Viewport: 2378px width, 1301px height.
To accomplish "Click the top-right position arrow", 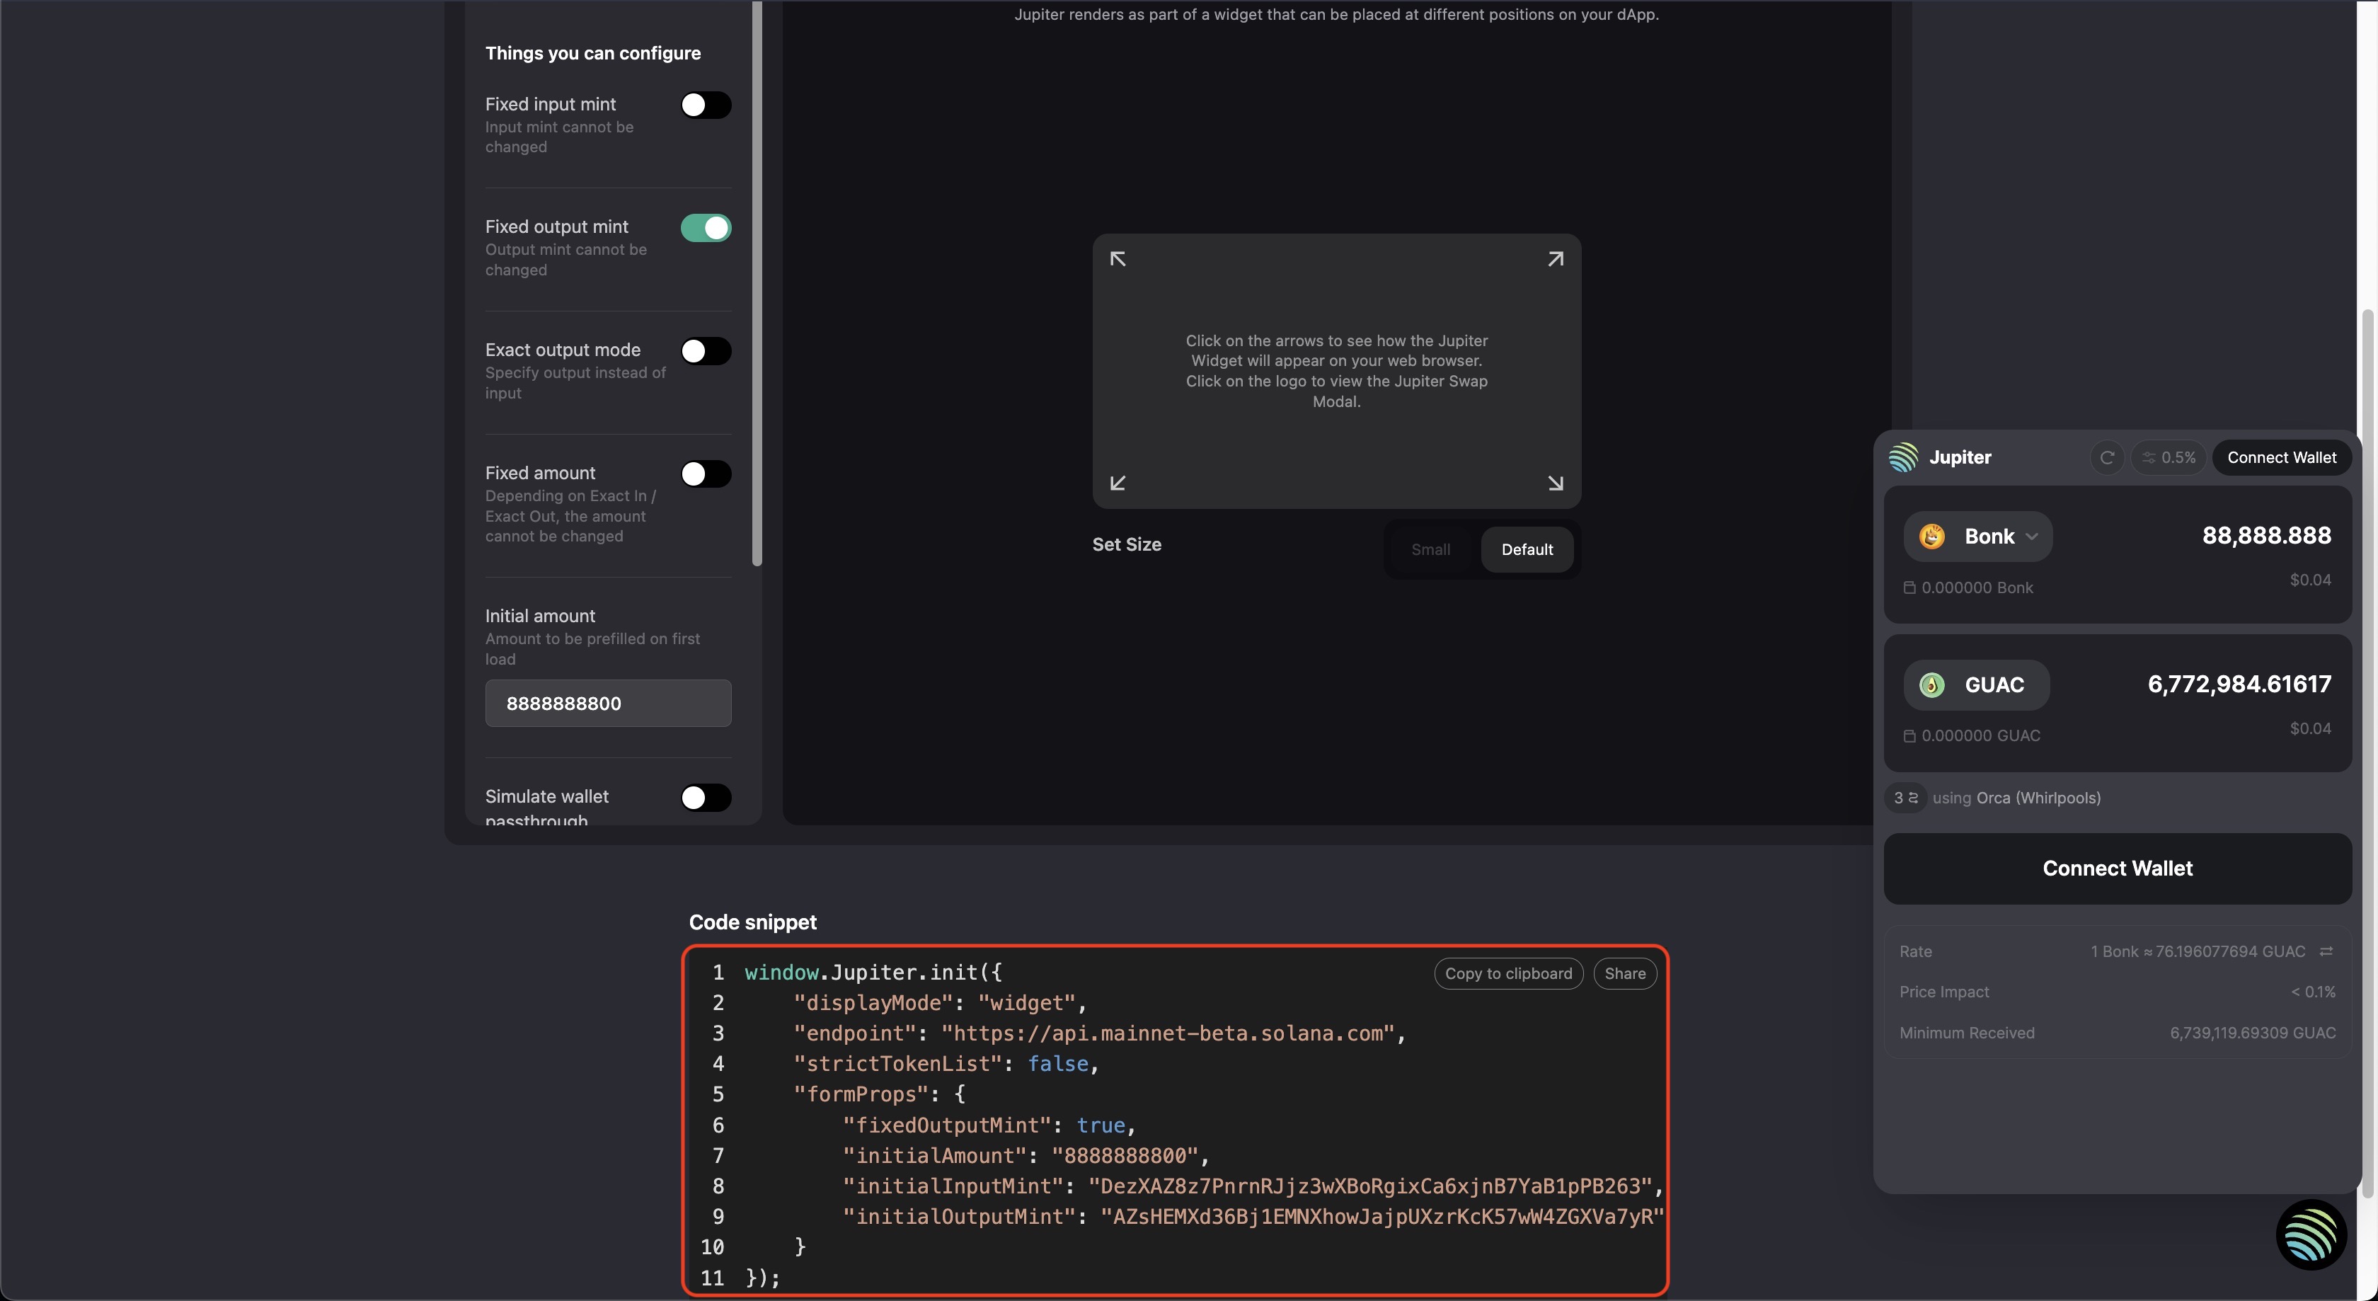I will point(1556,260).
